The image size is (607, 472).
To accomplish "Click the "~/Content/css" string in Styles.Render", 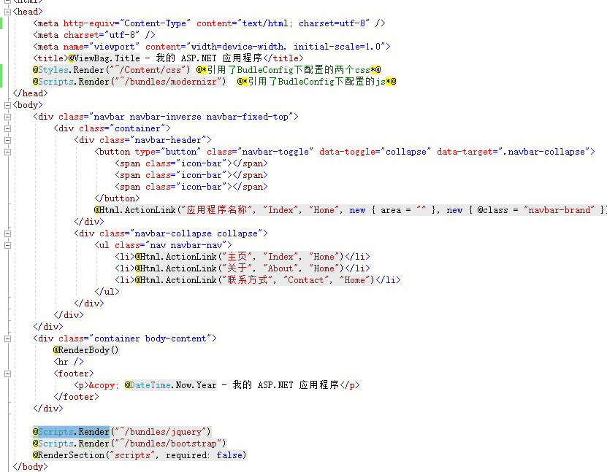I will pos(150,70).
